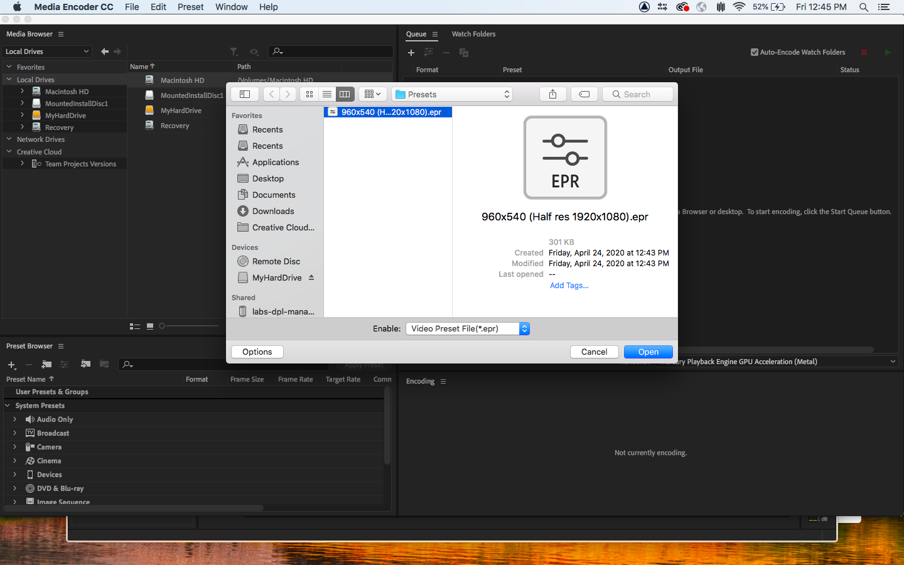Open the File menu

coord(132,7)
